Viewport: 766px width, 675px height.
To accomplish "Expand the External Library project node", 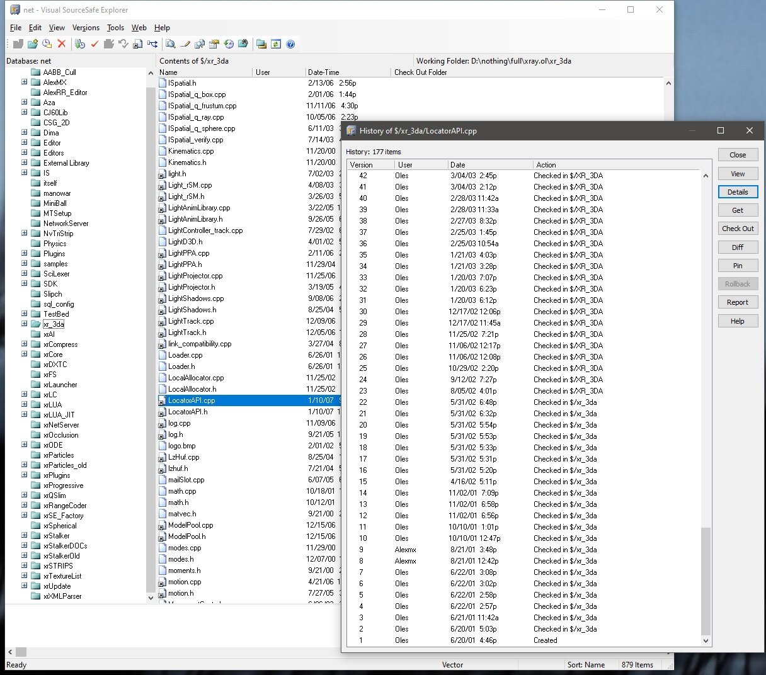I will (24, 162).
